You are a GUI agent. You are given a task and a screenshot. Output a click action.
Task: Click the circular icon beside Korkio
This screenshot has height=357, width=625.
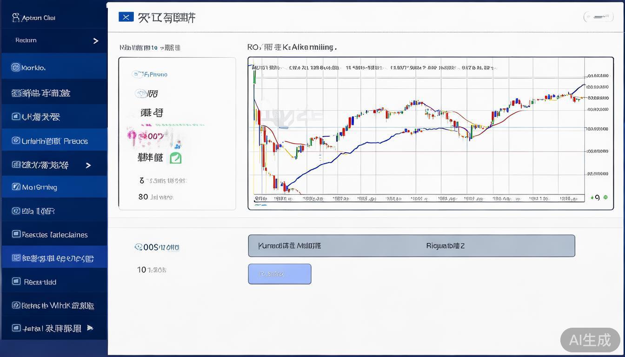click(16, 67)
